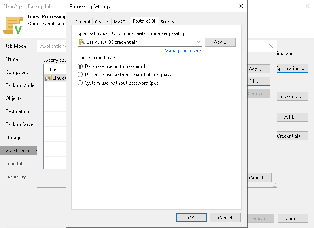Click Edit... in the Application-Aware dialog

259,81
